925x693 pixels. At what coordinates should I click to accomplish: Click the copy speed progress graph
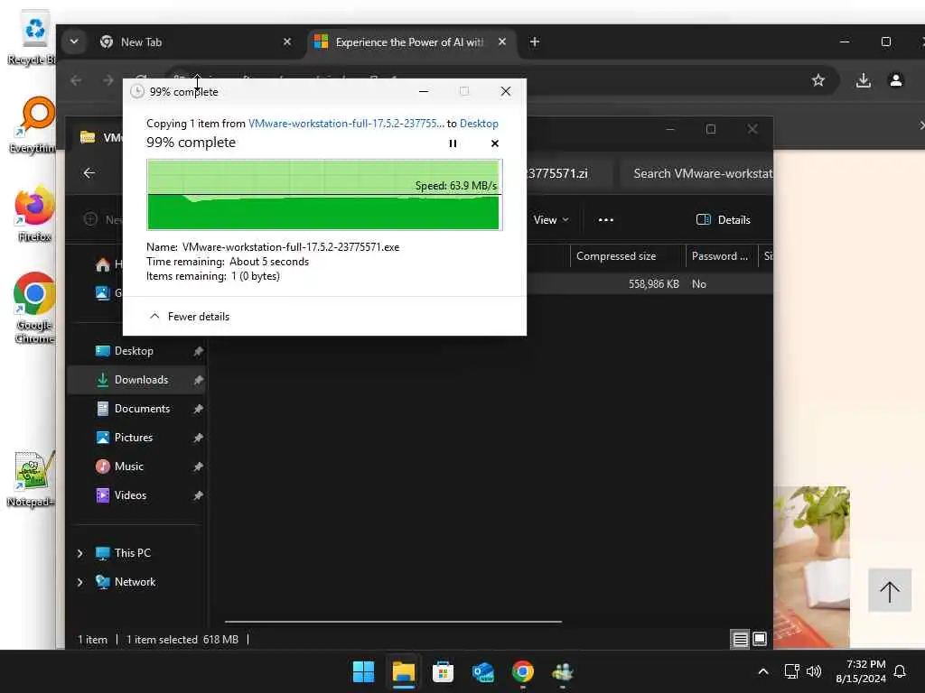[x=324, y=195]
